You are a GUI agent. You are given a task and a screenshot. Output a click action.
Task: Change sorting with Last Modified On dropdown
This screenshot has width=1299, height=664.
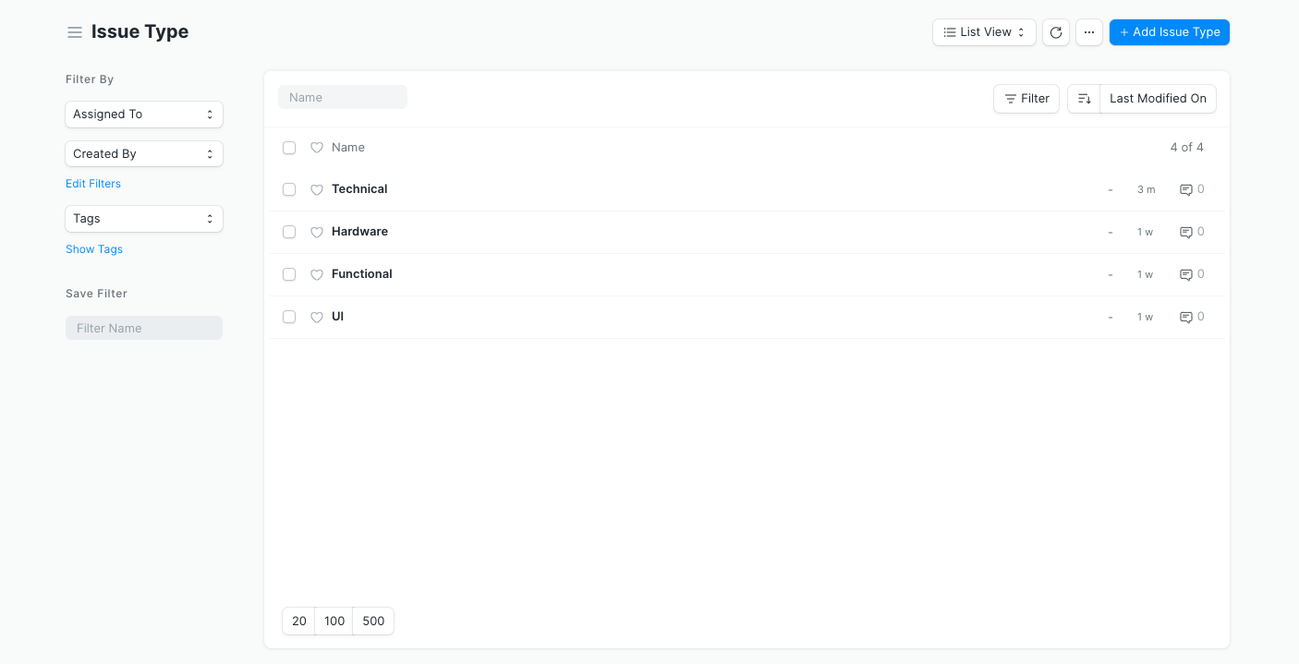click(x=1158, y=98)
